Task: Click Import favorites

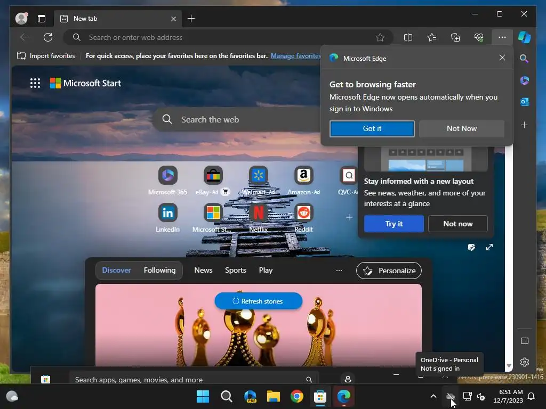Action: coord(46,55)
